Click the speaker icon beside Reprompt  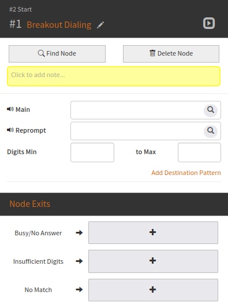coord(10,130)
